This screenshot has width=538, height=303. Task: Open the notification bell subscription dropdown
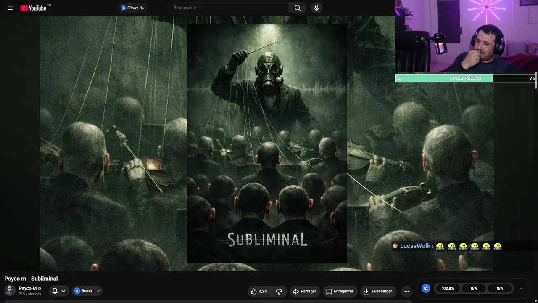[x=58, y=291]
